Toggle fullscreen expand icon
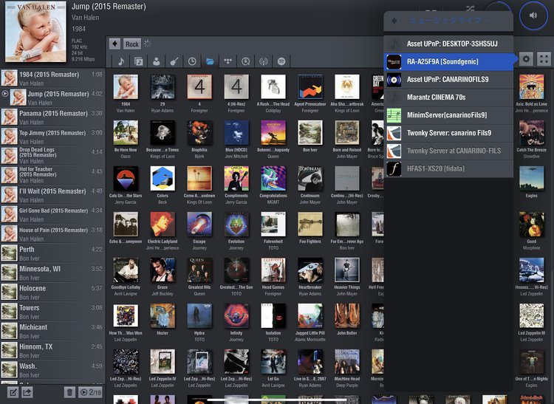554x404 pixels. point(544,59)
